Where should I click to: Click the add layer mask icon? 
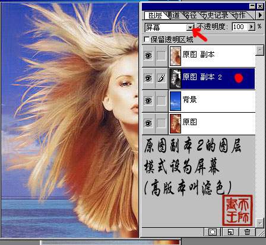pyautogui.click(x=213, y=232)
